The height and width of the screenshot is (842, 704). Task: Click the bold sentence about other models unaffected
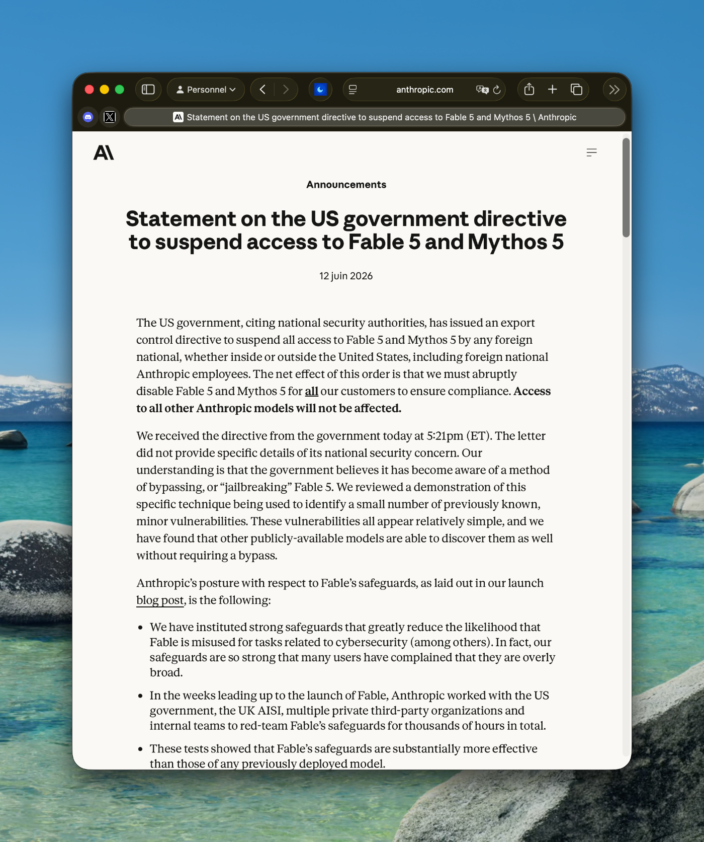(x=343, y=400)
